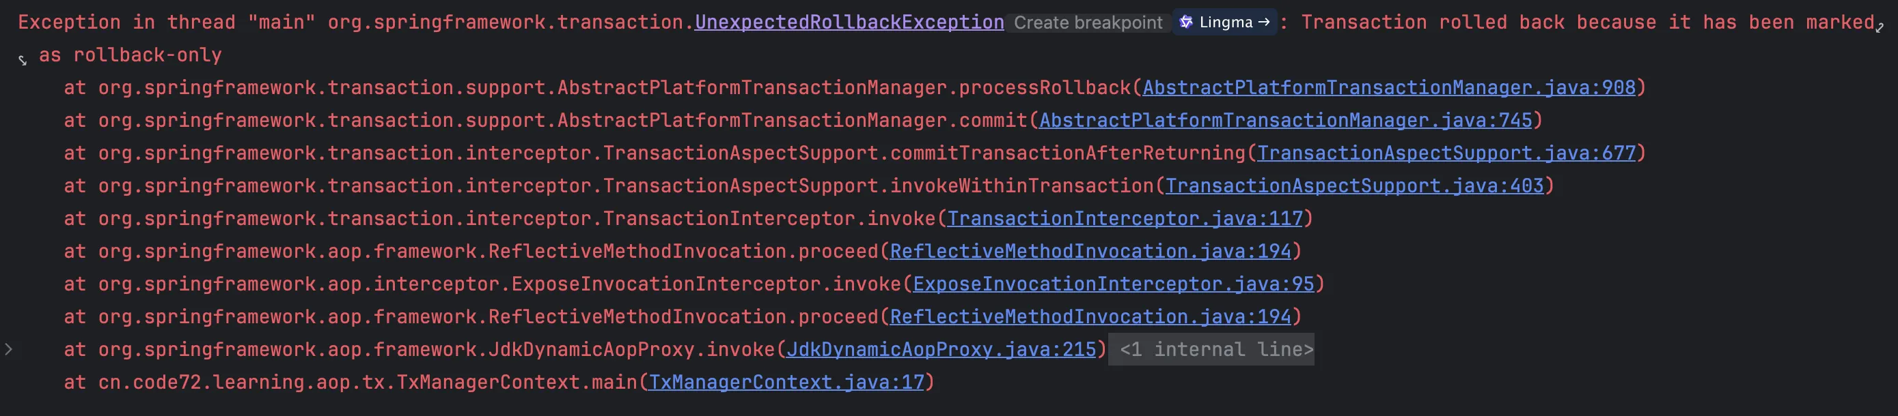The width and height of the screenshot is (1898, 416).
Task: Open TxManagerContext.java:17 source link
Action: coord(786,382)
